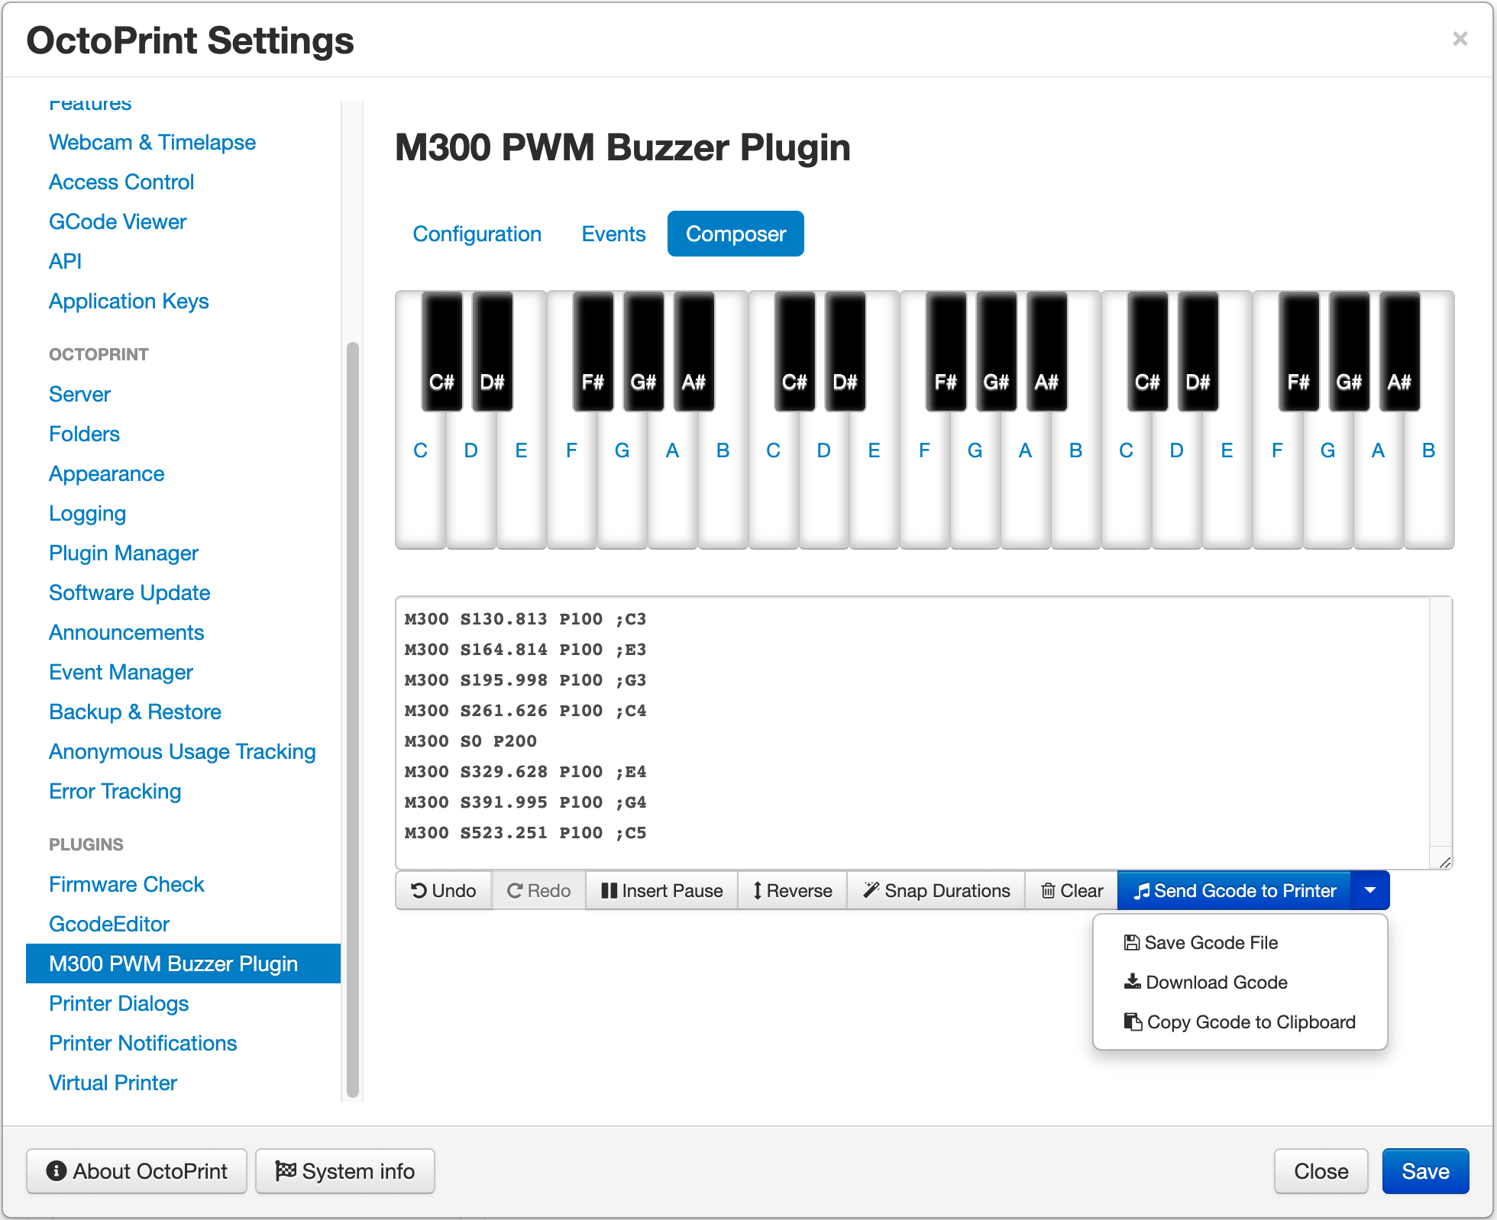Screen dimensions: 1497x1220
Task: Switch to the Events tab
Action: [x=613, y=234]
